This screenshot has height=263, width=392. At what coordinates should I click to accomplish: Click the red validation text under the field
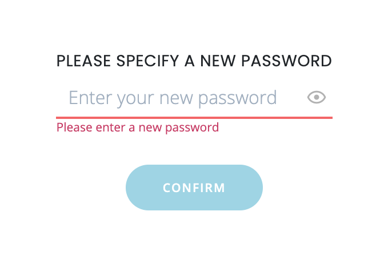coord(138,127)
